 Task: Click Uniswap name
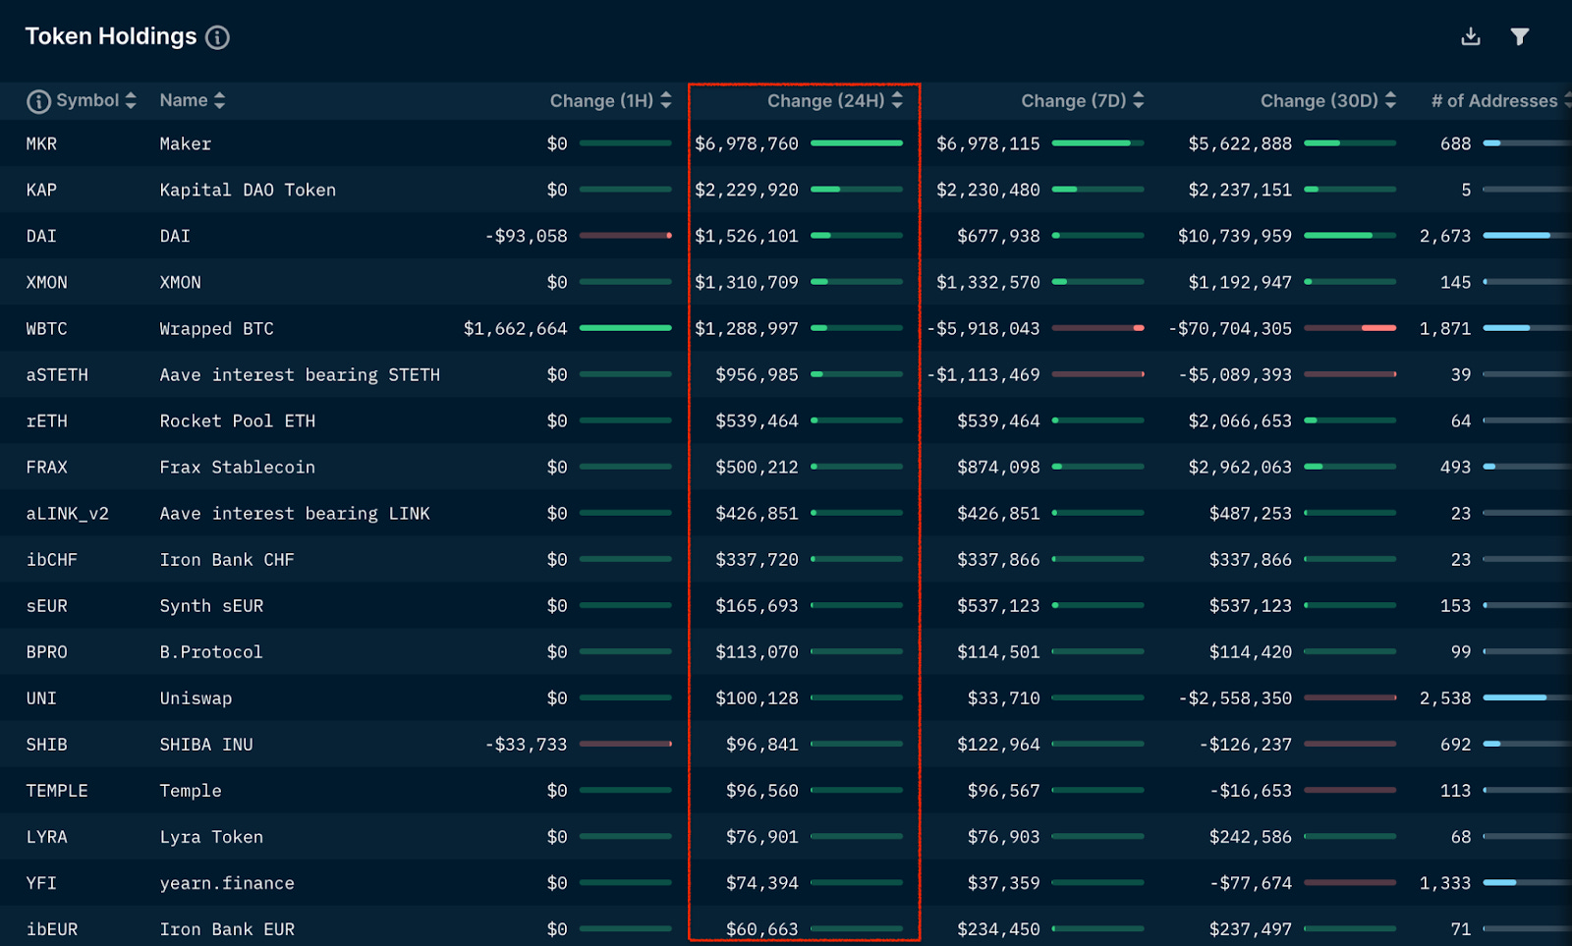click(196, 697)
